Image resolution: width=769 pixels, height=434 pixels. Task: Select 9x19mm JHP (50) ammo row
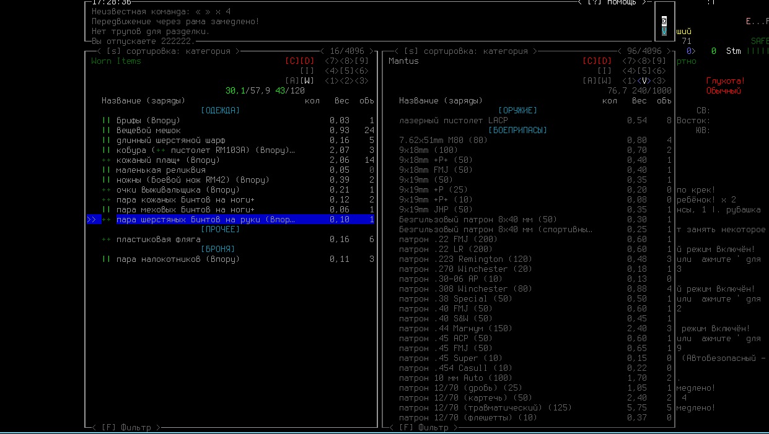pyautogui.click(x=535, y=210)
